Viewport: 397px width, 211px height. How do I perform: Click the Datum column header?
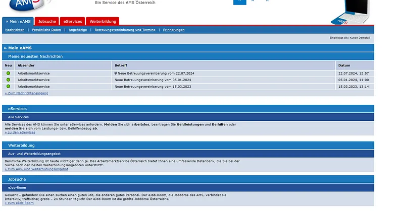(355, 65)
